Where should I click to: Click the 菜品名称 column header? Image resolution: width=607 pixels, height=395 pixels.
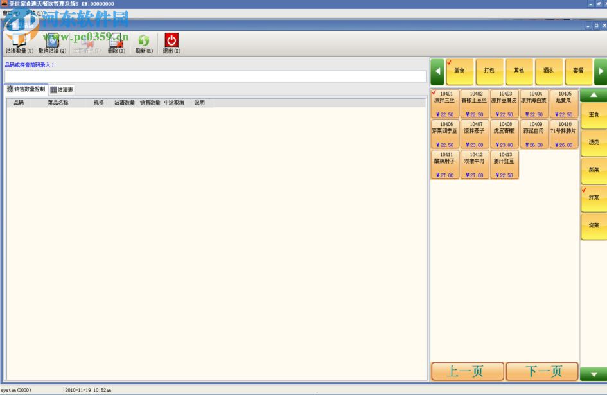click(x=58, y=103)
